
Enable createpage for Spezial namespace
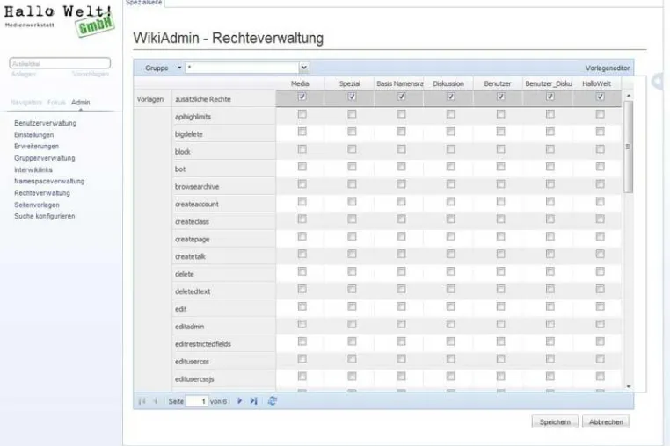pyautogui.click(x=352, y=236)
